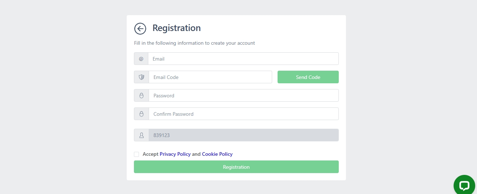Open the live chat widget

click(464, 185)
